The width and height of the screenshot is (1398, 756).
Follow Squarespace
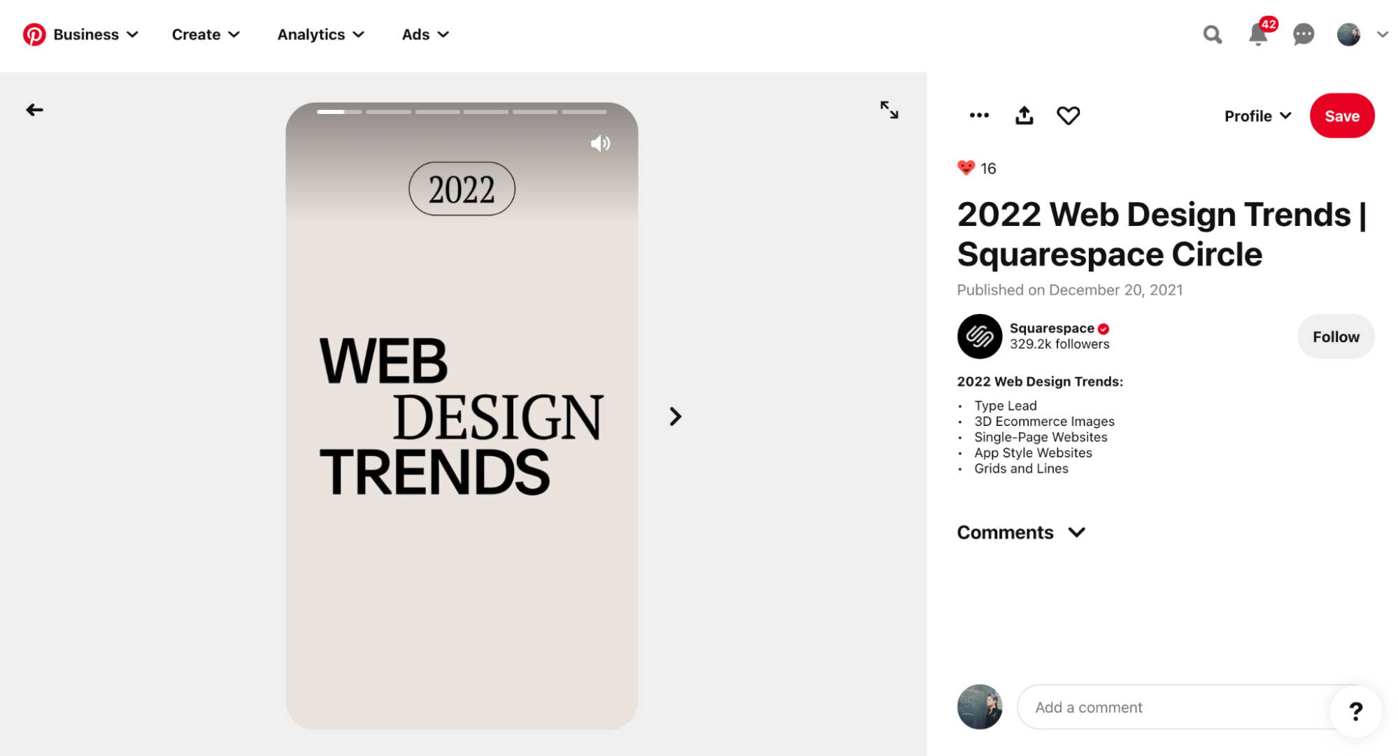coord(1335,336)
